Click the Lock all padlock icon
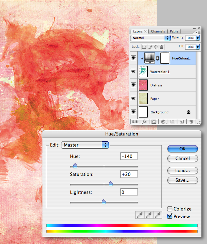207x244 pixels. click(162, 47)
